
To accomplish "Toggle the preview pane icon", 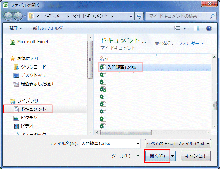I will 196,28.
